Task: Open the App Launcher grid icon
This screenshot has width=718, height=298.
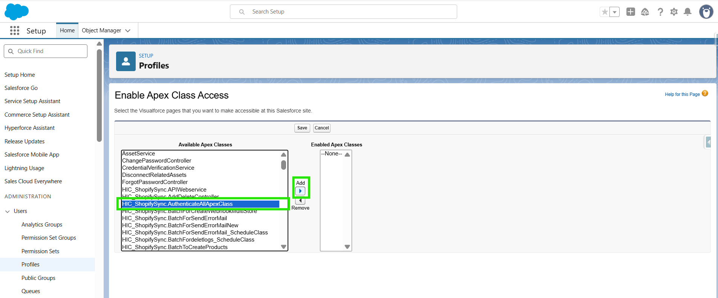Action: coord(15,30)
